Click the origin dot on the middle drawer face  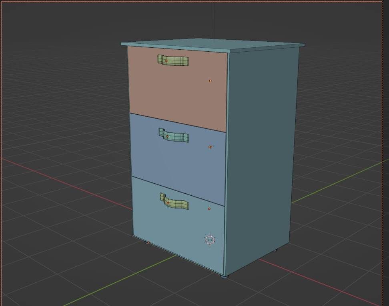point(210,147)
